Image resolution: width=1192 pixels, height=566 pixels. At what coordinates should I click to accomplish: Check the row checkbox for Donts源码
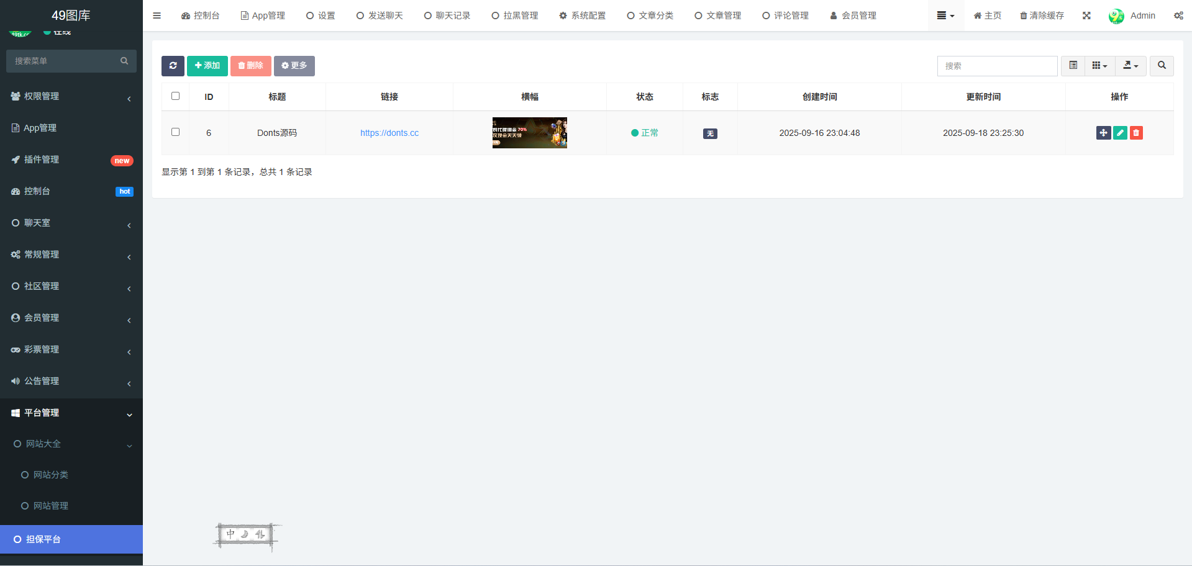click(x=175, y=132)
